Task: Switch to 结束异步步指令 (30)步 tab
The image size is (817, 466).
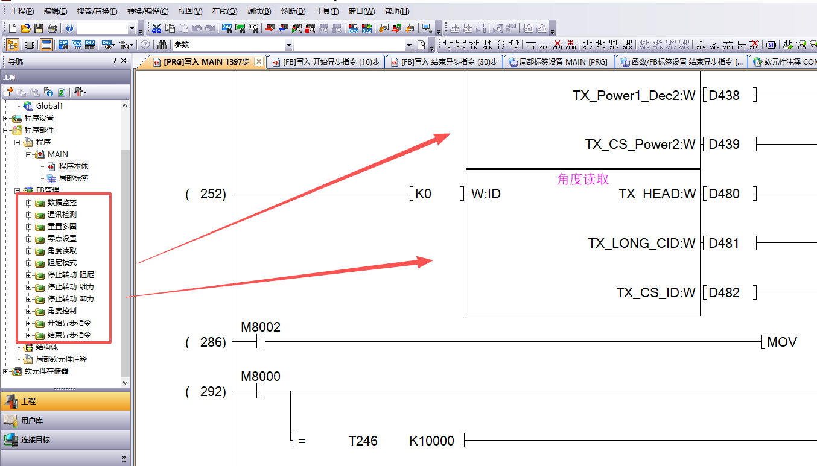Action: pyautogui.click(x=445, y=62)
